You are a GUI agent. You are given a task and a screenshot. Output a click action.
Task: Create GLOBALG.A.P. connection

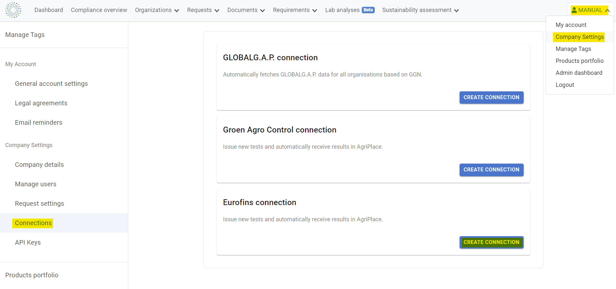(x=491, y=98)
